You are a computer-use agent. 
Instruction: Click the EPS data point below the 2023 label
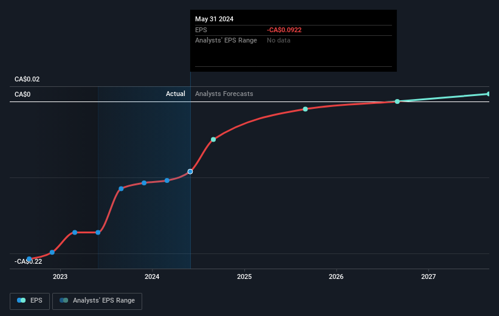(52, 252)
